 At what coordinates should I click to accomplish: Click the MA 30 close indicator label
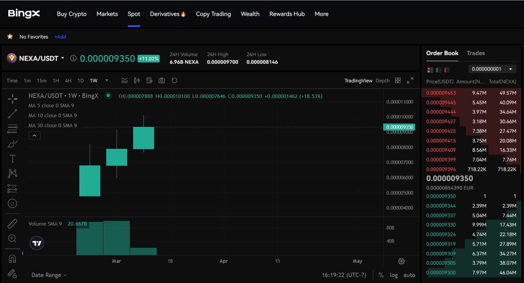click(53, 125)
